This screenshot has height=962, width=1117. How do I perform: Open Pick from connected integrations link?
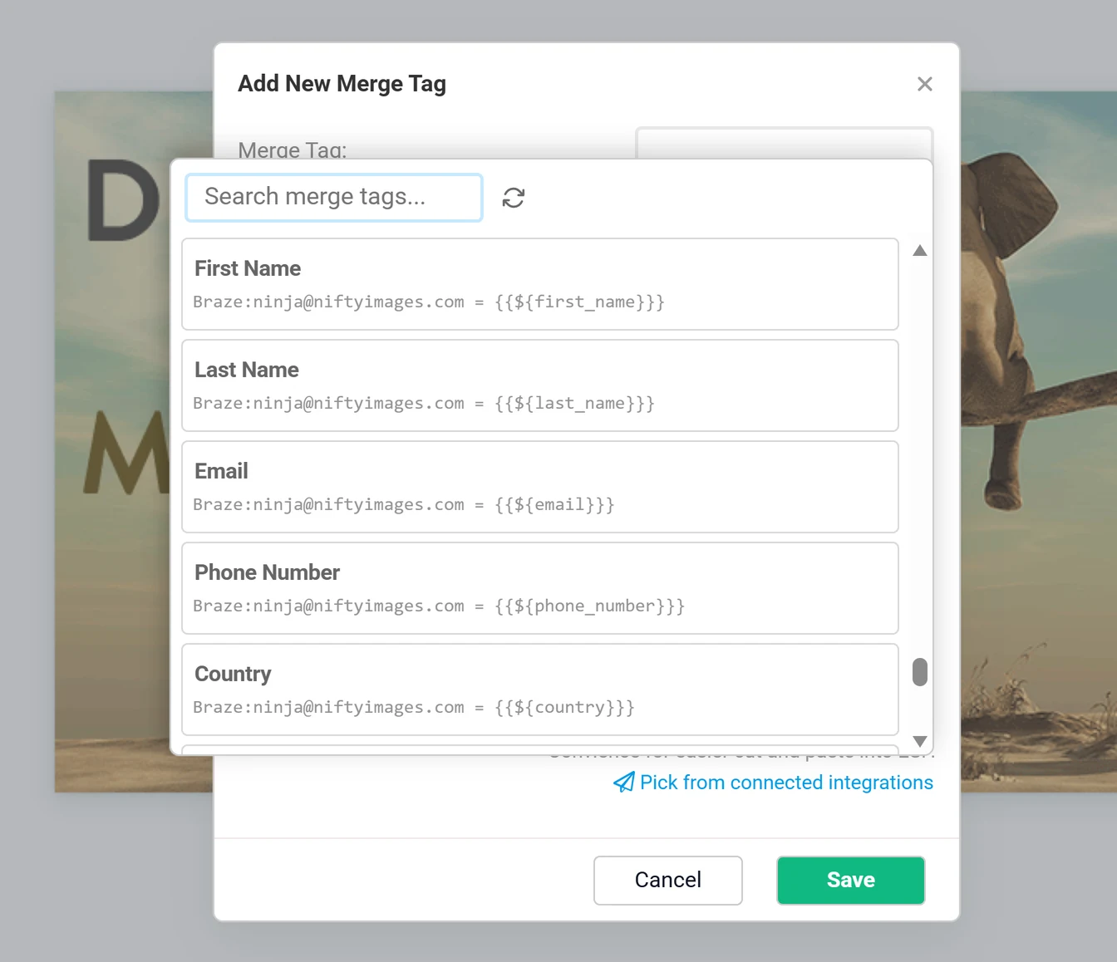(786, 783)
